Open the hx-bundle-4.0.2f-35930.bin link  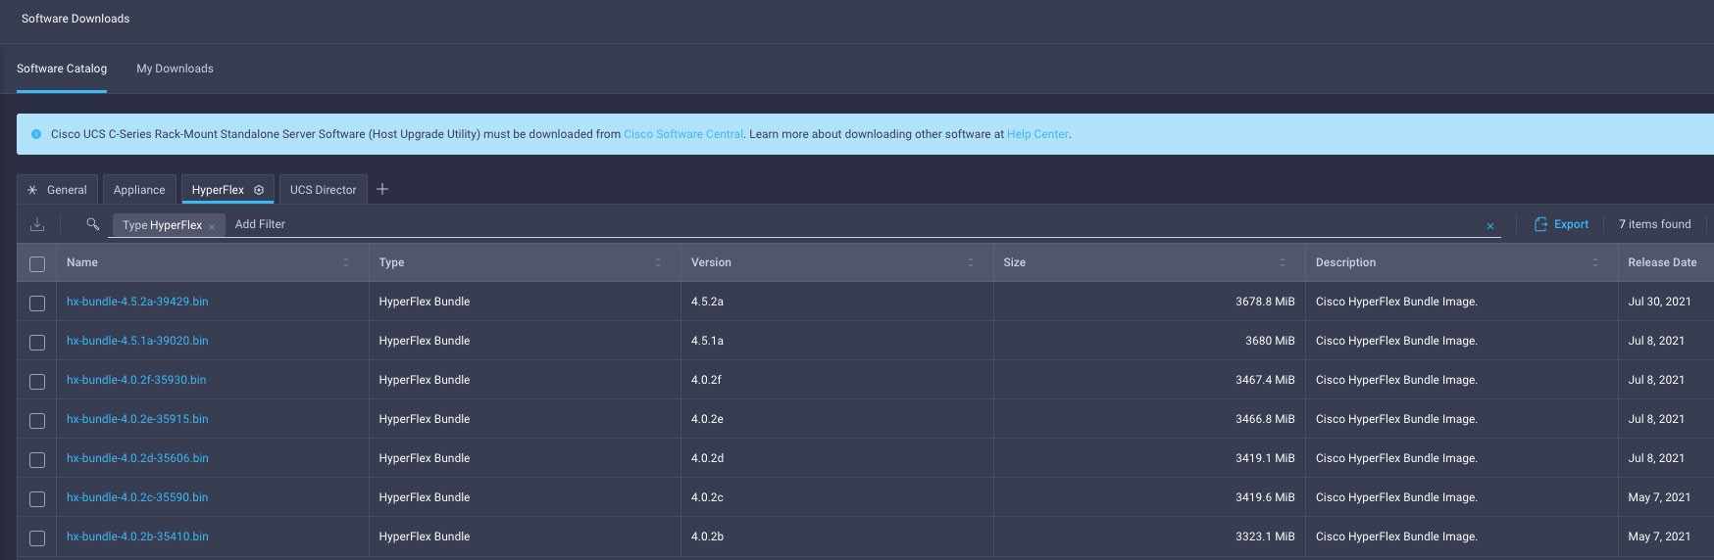(136, 380)
